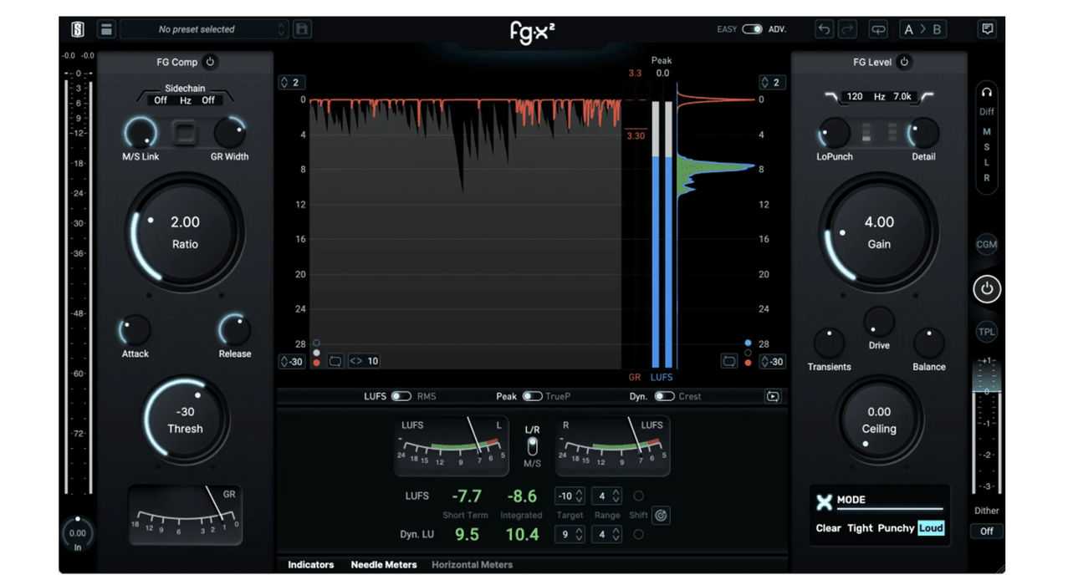Viewport: 1068px width, 585px height.
Task: Select the L monitor channel button
Action: (x=987, y=162)
